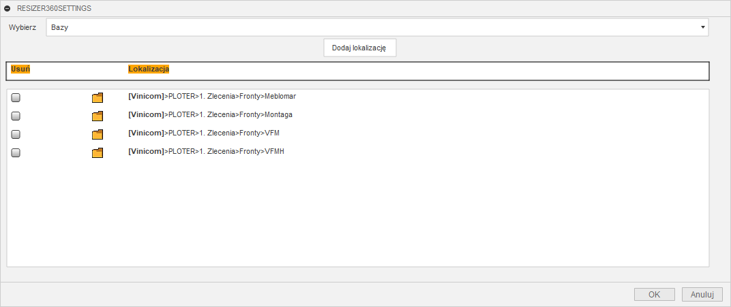The height and width of the screenshot is (307, 731).
Task: Select the Fronty>VFMH location path text
Action: (206, 151)
